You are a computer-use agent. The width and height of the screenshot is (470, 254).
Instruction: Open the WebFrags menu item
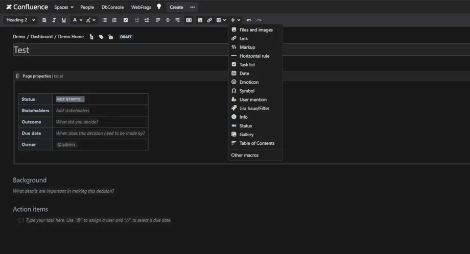click(x=141, y=7)
